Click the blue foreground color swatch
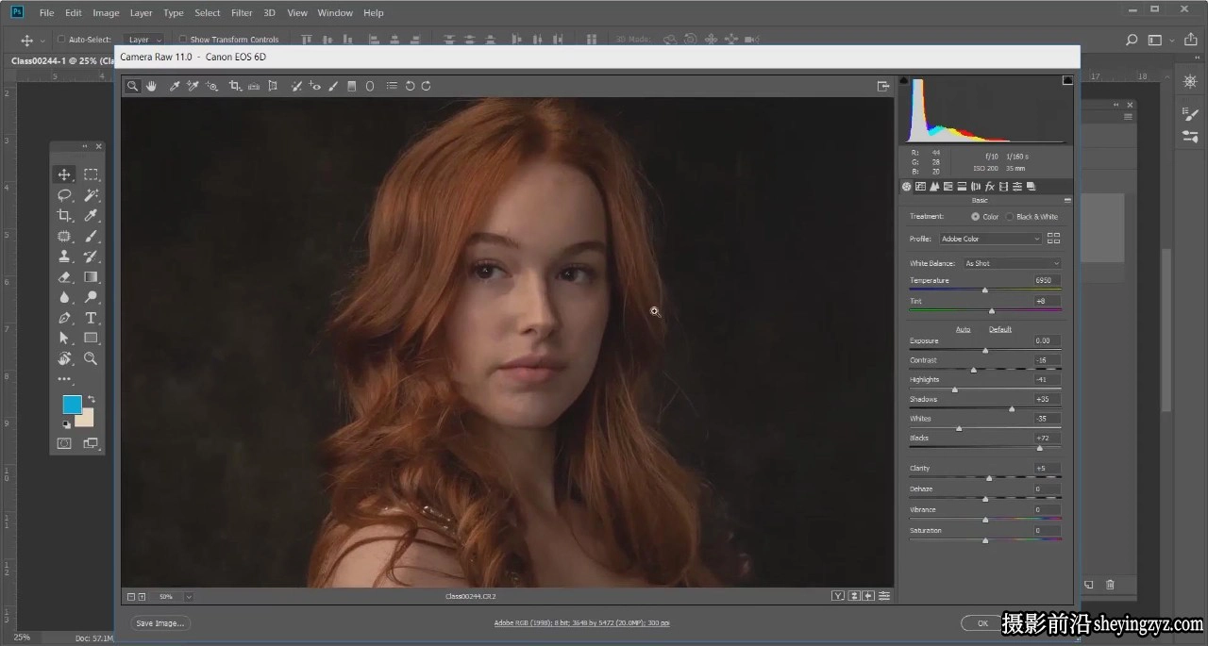The width and height of the screenshot is (1208, 646). pos(72,405)
